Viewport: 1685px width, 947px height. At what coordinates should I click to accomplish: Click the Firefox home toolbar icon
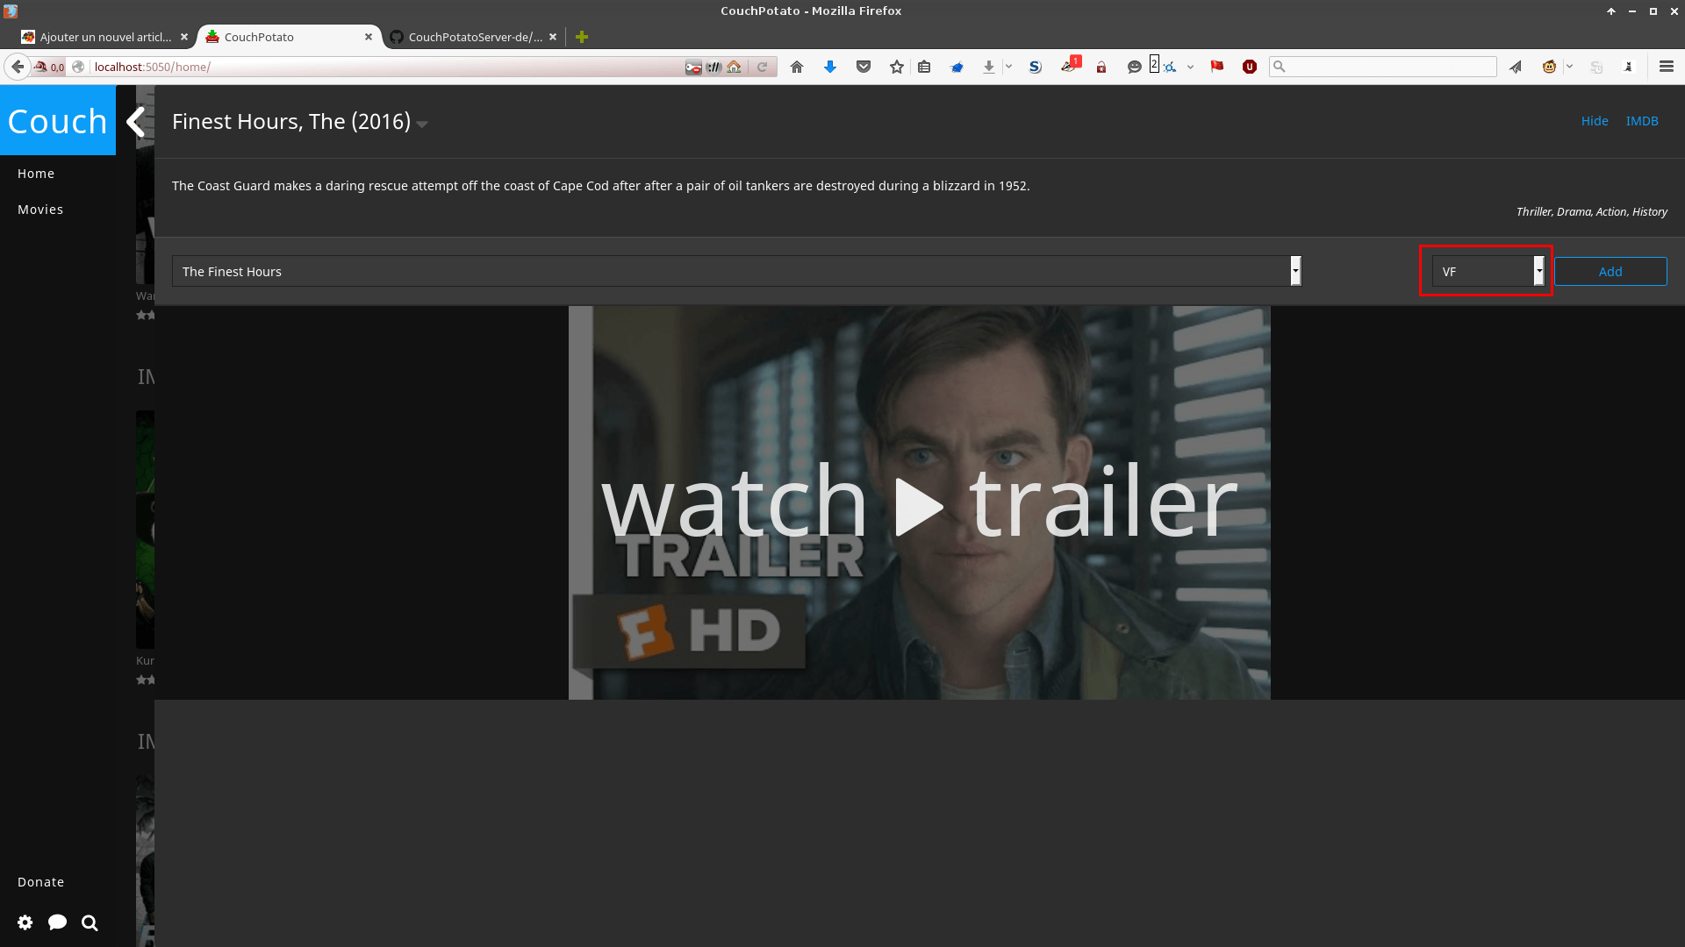797,67
